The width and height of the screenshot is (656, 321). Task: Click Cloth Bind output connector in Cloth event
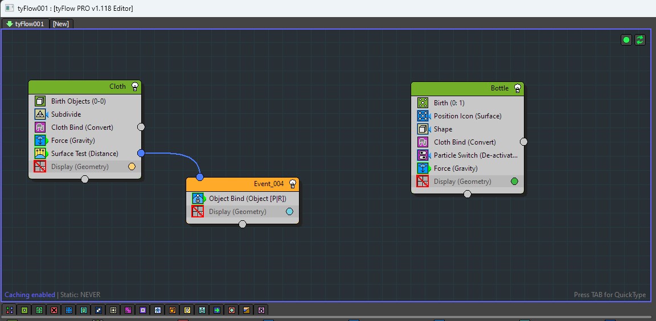pos(141,127)
